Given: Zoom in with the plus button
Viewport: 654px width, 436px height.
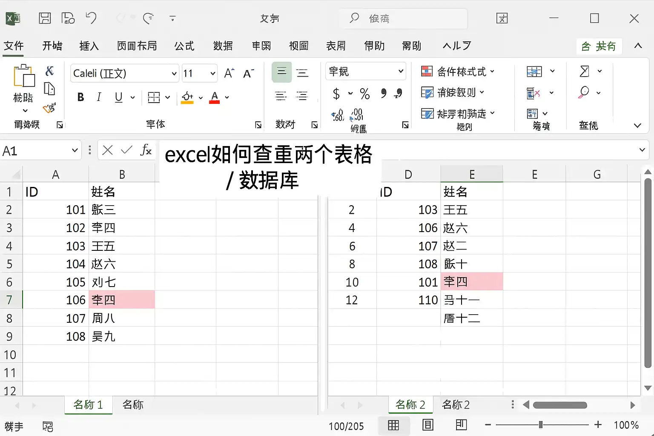Looking at the screenshot, I should [x=598, y=425].
